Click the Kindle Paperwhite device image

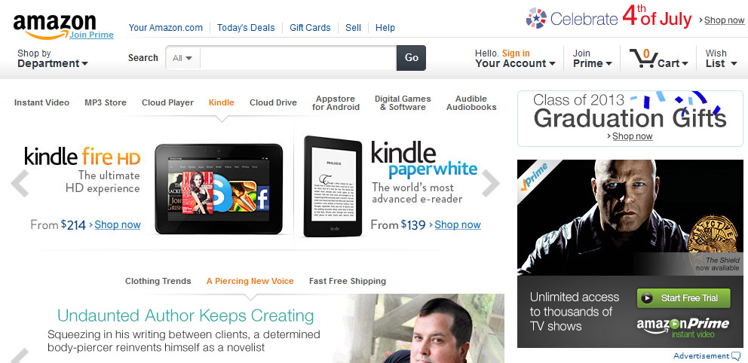[x=333, y=186]
